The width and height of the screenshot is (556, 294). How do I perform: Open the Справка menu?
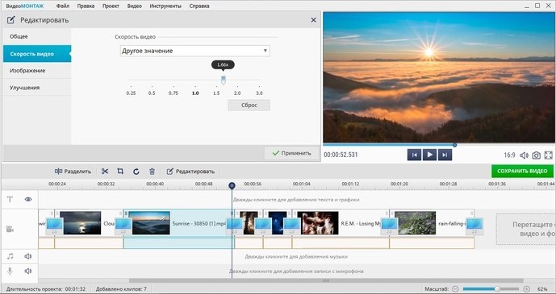point(199,6)
